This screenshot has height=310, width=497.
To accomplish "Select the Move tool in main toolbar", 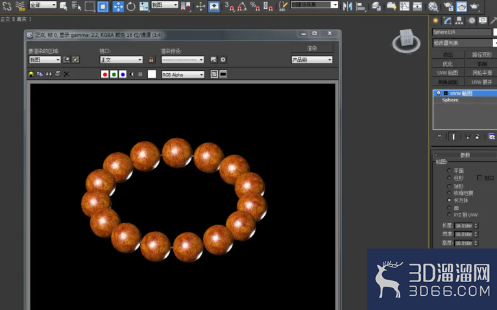I will (x=118, y=6).
